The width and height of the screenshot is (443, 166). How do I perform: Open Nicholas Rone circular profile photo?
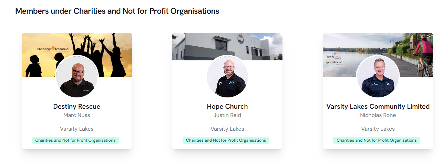[378, 77]
